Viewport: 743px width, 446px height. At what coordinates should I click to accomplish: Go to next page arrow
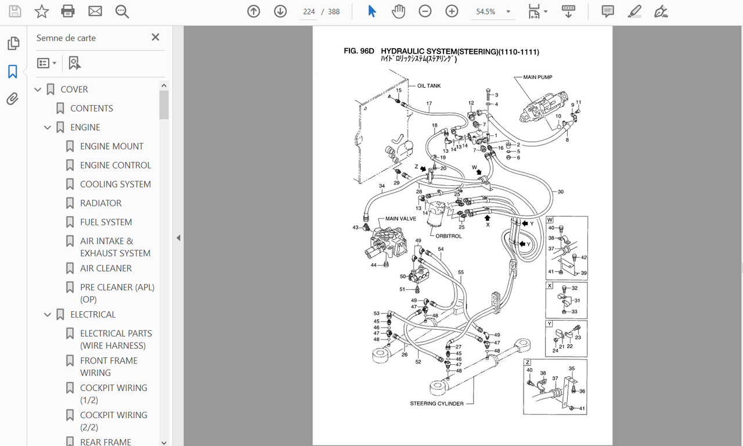pos(280,11)
